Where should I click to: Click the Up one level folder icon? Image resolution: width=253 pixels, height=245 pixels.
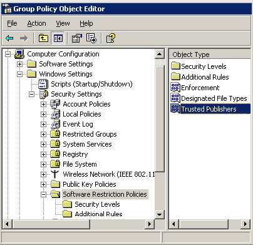[x=43, y=38]
